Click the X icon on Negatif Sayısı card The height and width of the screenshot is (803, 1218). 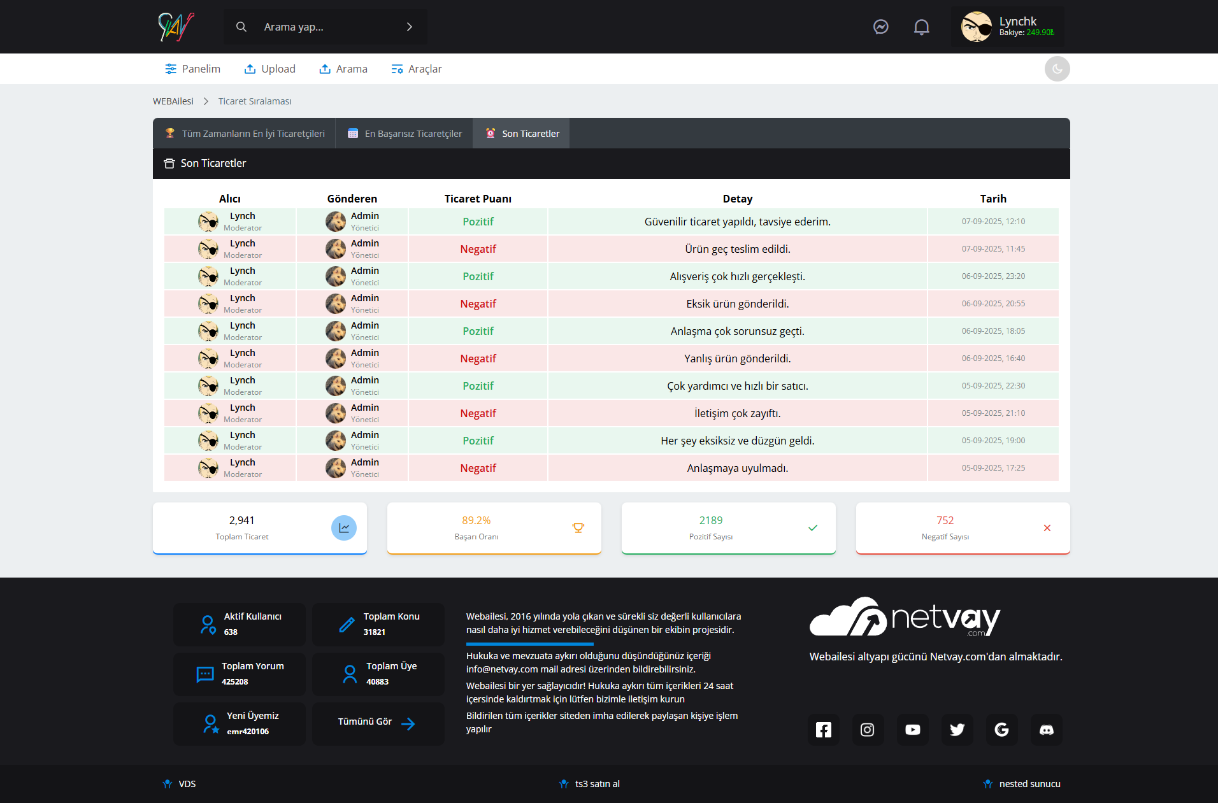tap(1047, 528)
